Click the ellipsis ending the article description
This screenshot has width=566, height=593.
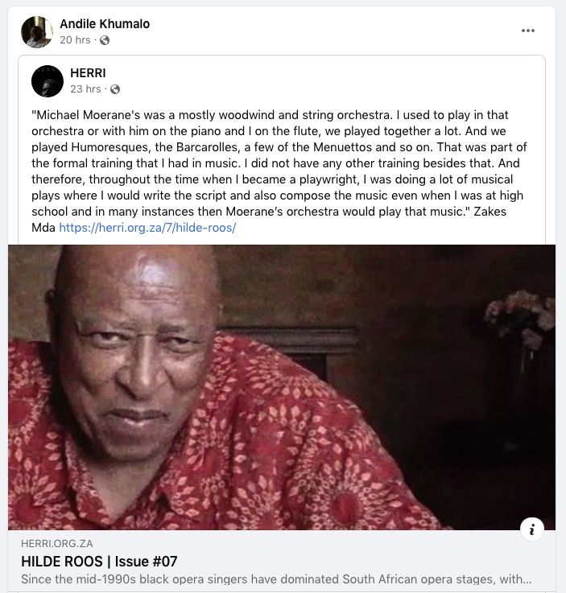click(526, 579)
